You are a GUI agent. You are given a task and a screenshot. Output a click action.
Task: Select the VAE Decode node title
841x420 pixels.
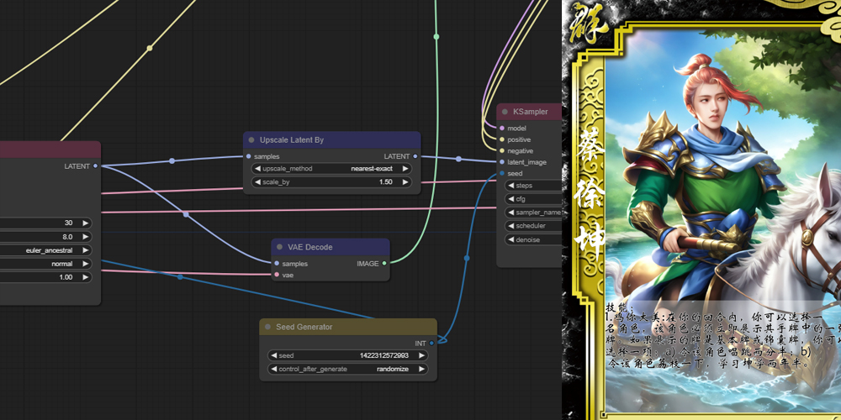310,247
